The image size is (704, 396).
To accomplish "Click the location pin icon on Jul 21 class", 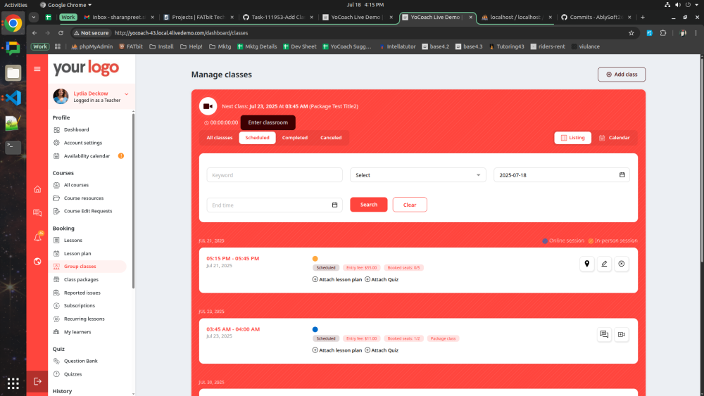I will tap(587, 264).
